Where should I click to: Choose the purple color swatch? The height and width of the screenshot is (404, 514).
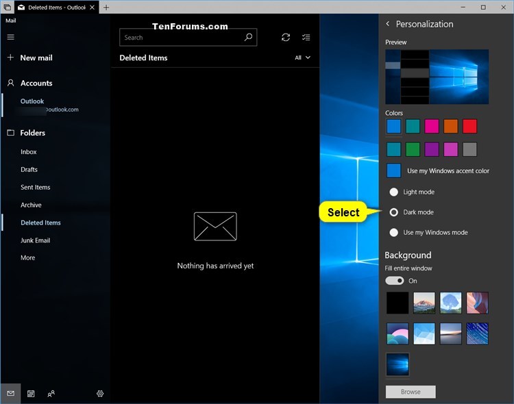pos(432,149)
